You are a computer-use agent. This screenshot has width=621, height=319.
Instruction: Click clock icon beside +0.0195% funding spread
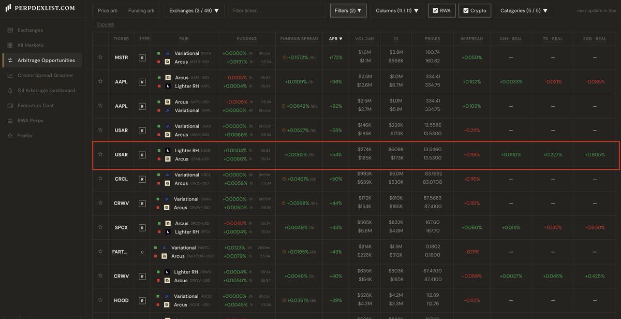point(284,252)
